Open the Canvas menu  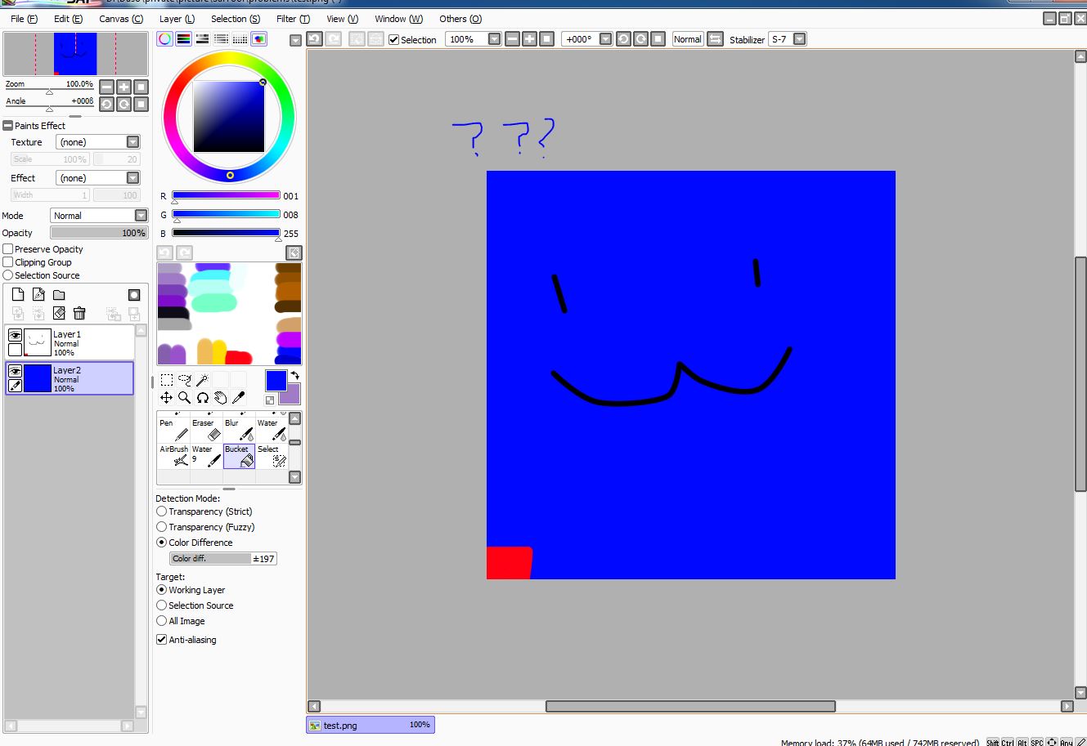coord(120,19)
